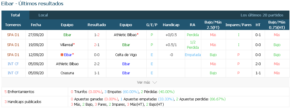Select the Total tab
The height and width of the screenshot is (108, 290).
[x=15, y=15]
